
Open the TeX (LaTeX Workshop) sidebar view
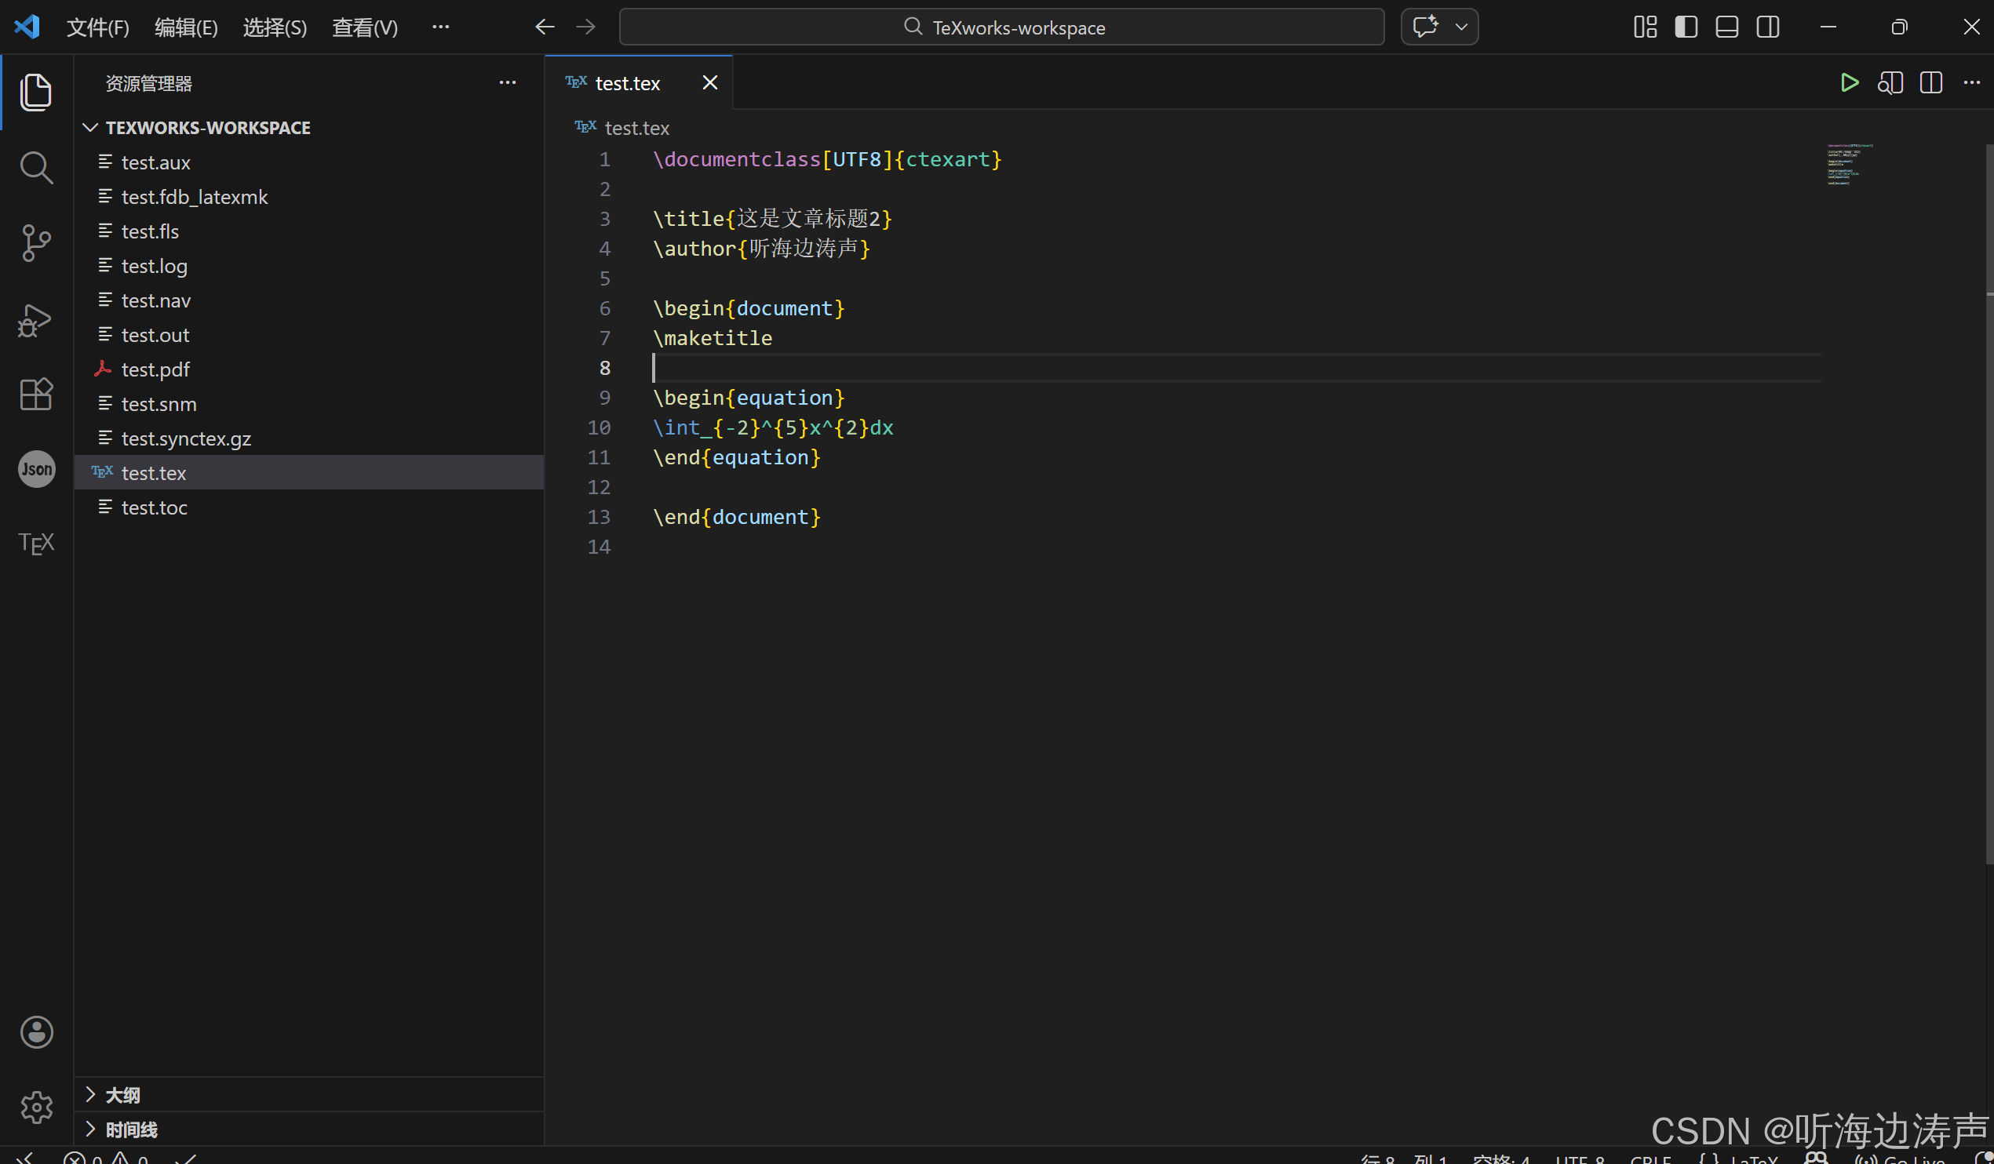click(36, 544)
